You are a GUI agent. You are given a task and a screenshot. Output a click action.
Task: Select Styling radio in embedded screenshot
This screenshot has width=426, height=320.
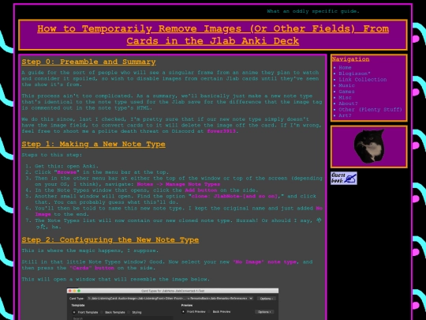129,312
